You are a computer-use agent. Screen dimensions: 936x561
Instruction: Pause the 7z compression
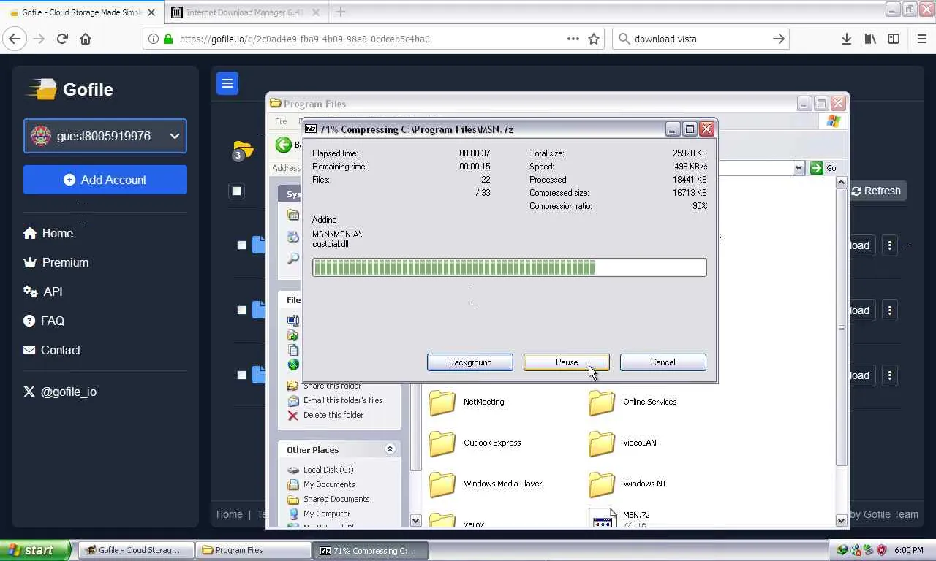(x=567, y=362)
